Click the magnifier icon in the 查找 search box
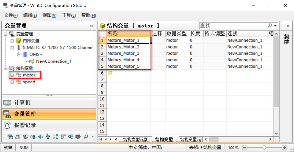 (x=270, y=25)
